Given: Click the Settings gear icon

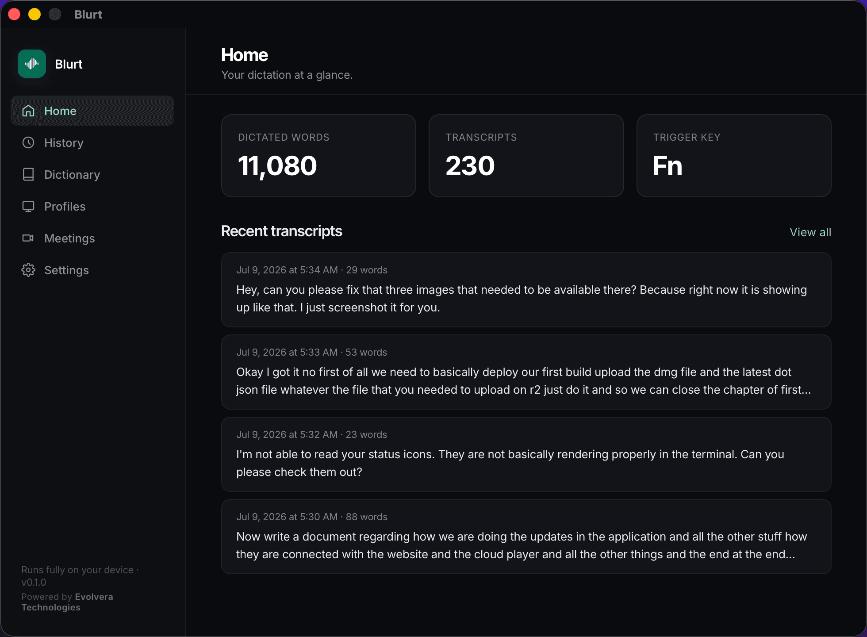Looking at the screenshot, I should tap(28, 270).
